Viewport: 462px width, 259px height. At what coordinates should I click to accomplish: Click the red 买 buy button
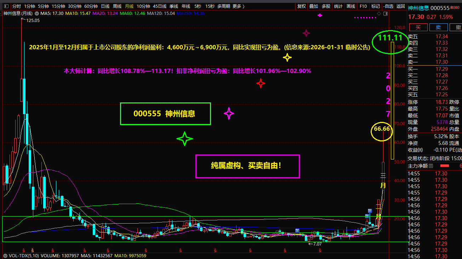[x=418, y=27]
